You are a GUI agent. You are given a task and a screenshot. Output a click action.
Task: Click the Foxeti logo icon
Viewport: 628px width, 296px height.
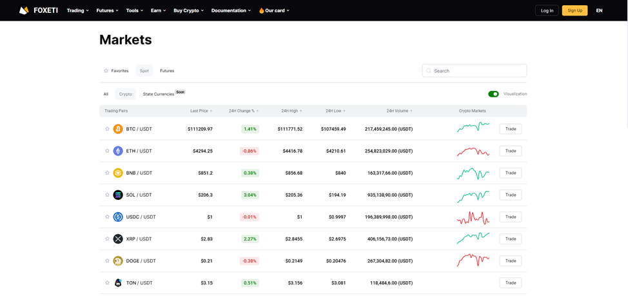(x=24, y=10)
